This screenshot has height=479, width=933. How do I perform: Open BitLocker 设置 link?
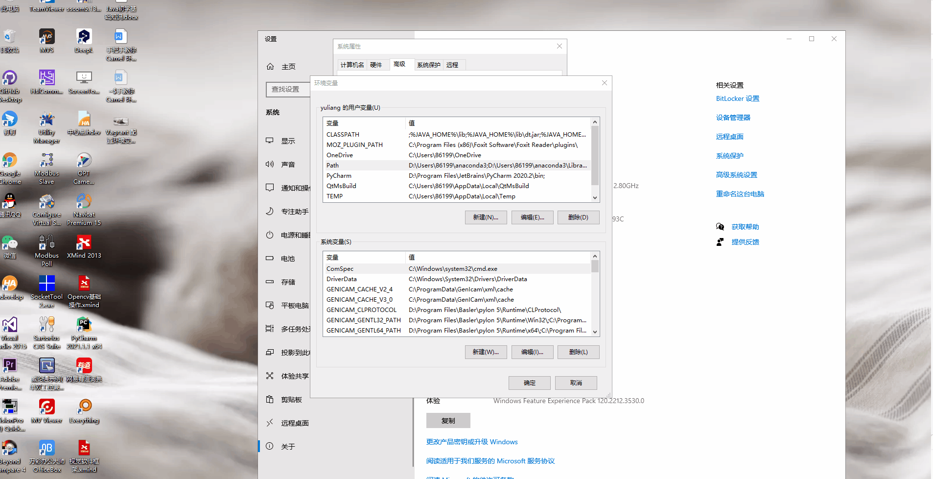point(738,98)
